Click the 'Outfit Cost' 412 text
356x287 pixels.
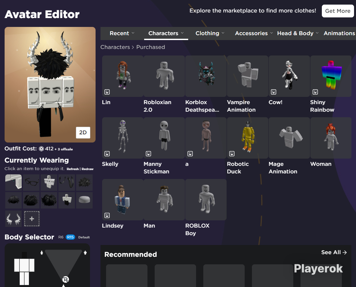pyautogui.click(x=49, y=149)
